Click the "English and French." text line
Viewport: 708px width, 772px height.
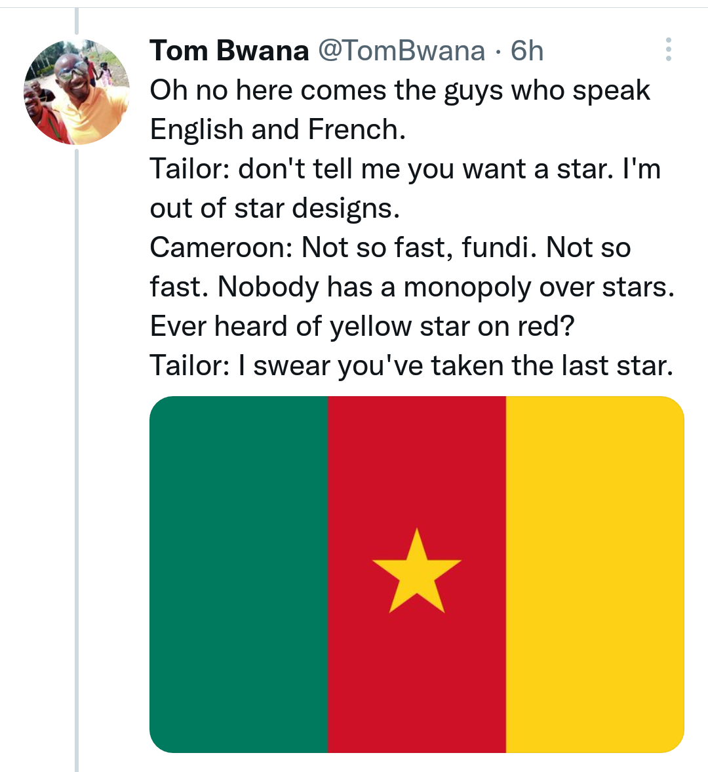[278, 130]
